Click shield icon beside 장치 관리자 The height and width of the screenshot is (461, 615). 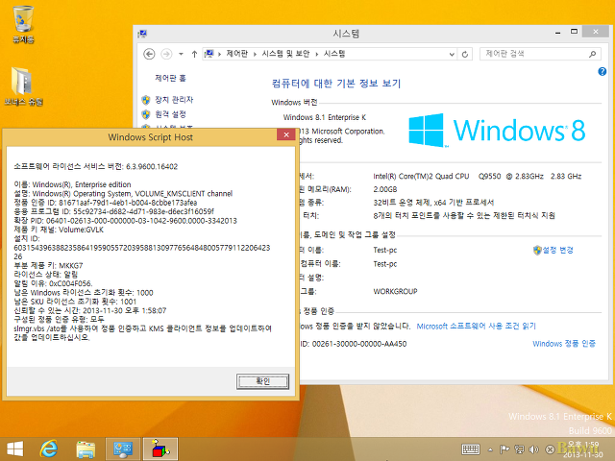(146, 100)
